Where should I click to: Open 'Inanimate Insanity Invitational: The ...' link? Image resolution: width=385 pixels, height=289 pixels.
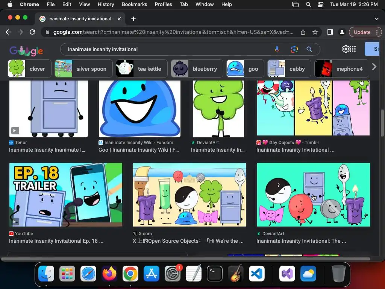[x=301, y=241]
